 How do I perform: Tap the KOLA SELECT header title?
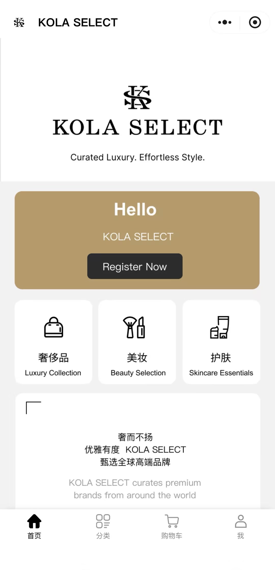click(78, 22)
